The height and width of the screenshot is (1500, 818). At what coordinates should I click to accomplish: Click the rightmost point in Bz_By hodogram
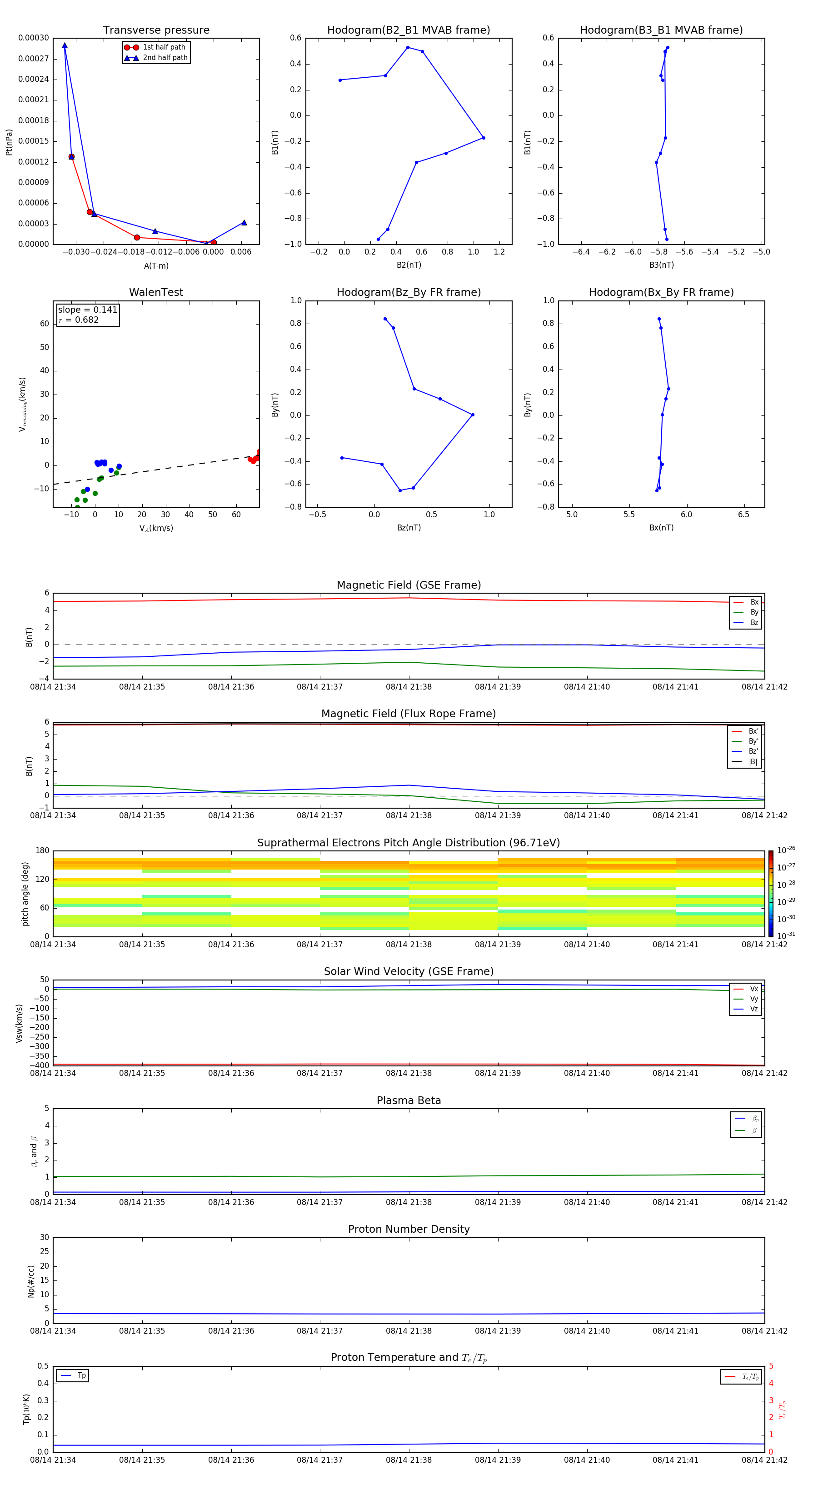pos(472,415)
